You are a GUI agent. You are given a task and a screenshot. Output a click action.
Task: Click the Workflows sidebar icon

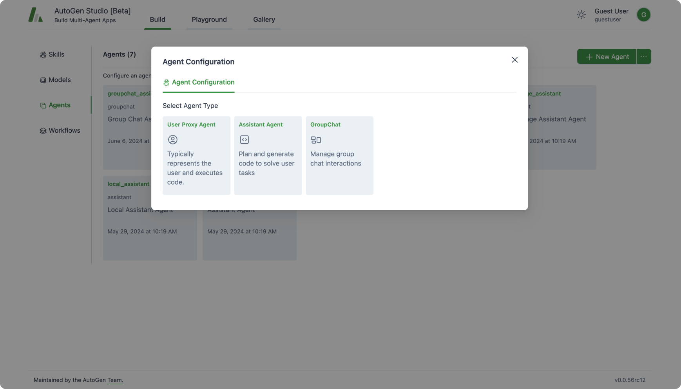(x=43, y=131)
